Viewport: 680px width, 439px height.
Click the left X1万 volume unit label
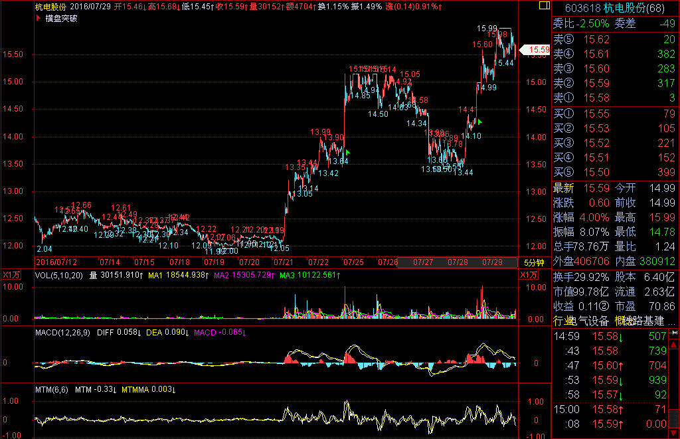click(x=11, y=275)
